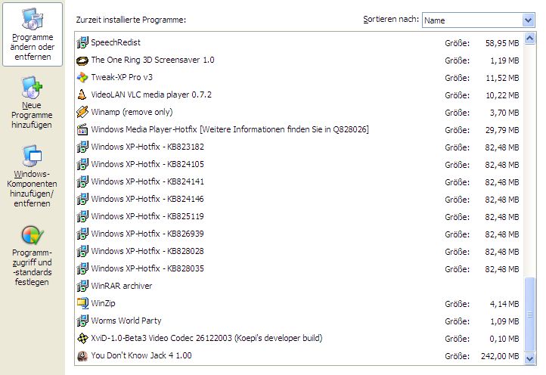The width and height of the screenshot is (546, 375).
Task: Click the 29,79 MB size value
Action: pos(502,130)
